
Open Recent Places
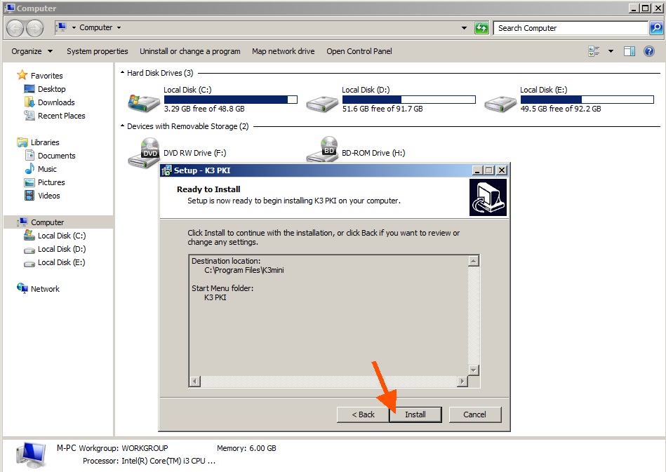point(61,116)
